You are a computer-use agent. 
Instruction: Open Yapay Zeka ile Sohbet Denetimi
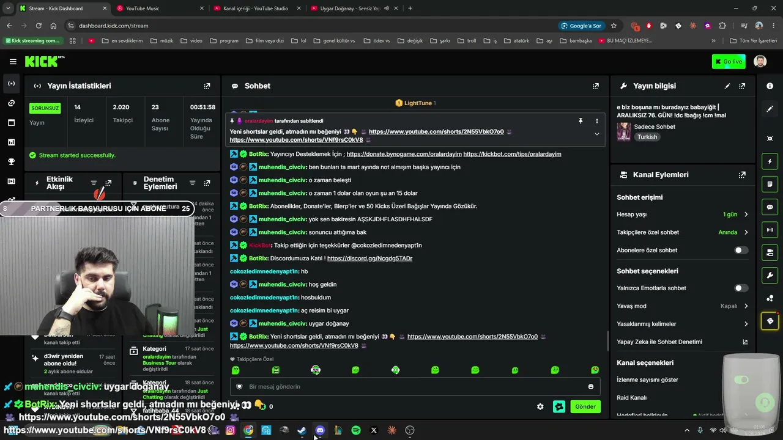tap(682, 342)
